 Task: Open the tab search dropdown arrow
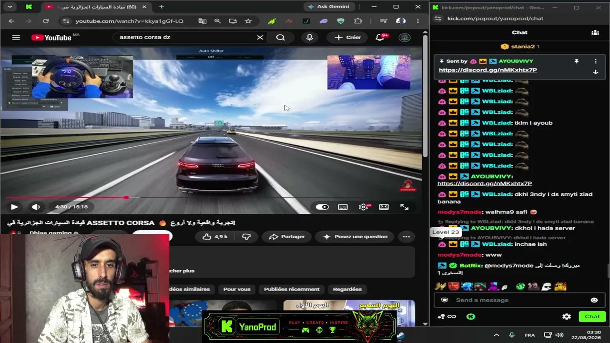10,7
